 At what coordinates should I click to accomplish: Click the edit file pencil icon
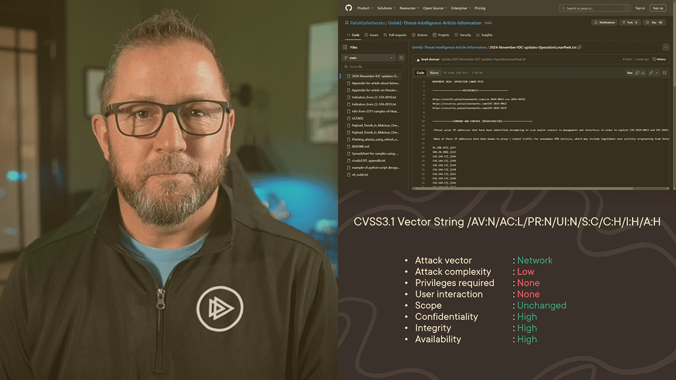point(651,72)
